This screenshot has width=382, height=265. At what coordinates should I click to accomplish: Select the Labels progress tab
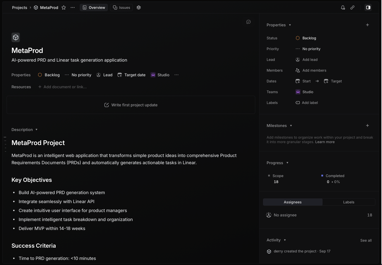point(349,202)
